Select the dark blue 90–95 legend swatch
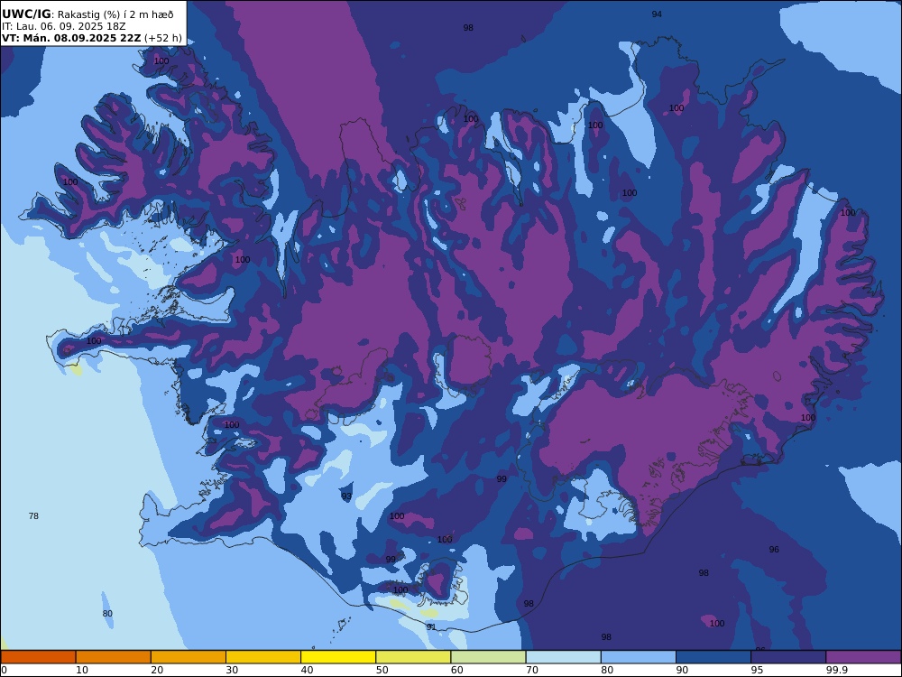The height and width of the screenshot is (677, 902). 713,657
